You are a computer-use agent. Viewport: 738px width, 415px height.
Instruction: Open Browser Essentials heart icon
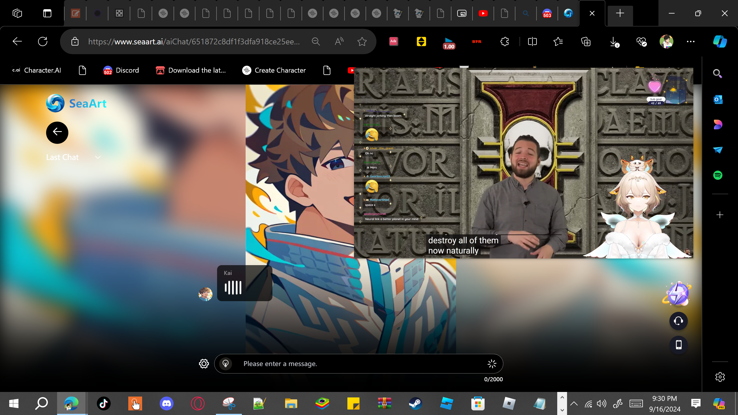point(641,41)
